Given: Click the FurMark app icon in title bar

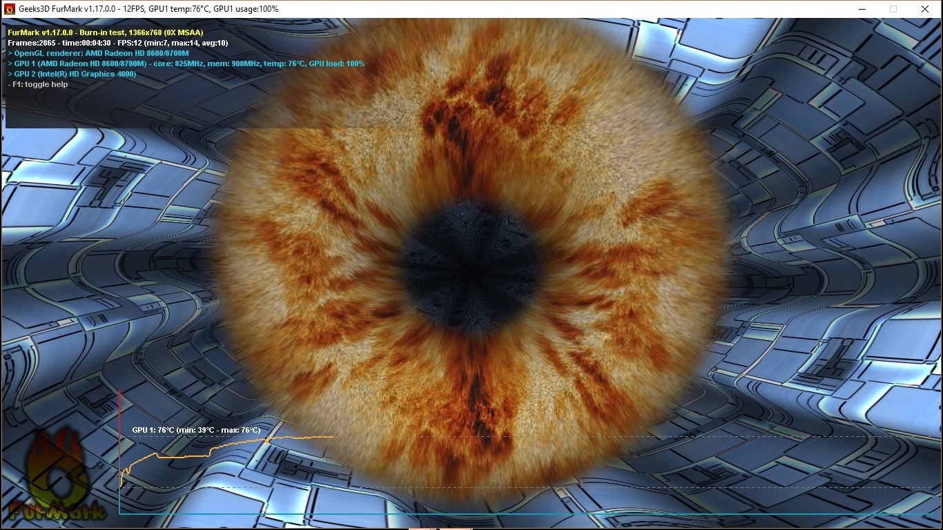Looking at the screenshot, I should 10,9.
